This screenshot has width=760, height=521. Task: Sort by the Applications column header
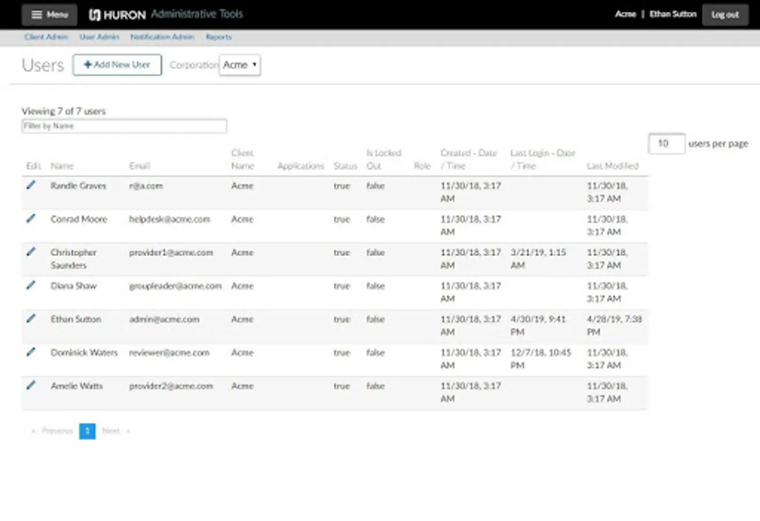click(x=301, y=166)
